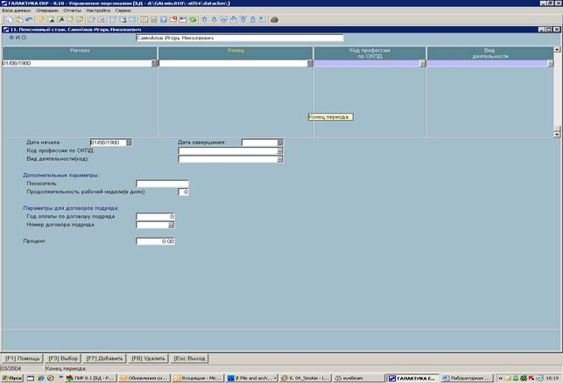Image resolution: width=563 pixels, height=383 pixels.
Task: Click the printer icon in the toolbar
Action: coord(274,19)
